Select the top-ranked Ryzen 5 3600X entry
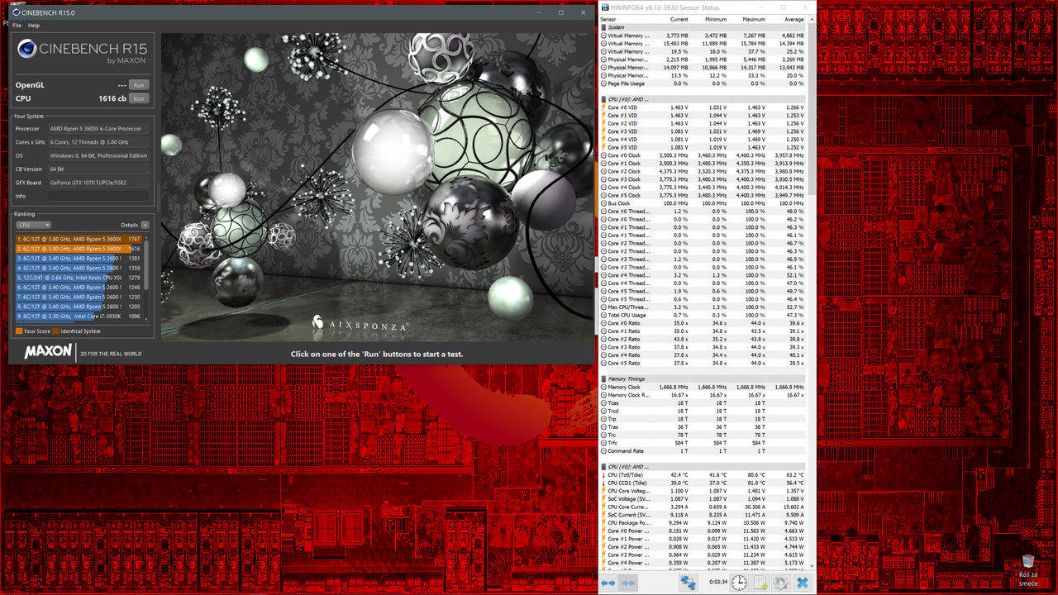1058x595 pixels. (79, 239)
